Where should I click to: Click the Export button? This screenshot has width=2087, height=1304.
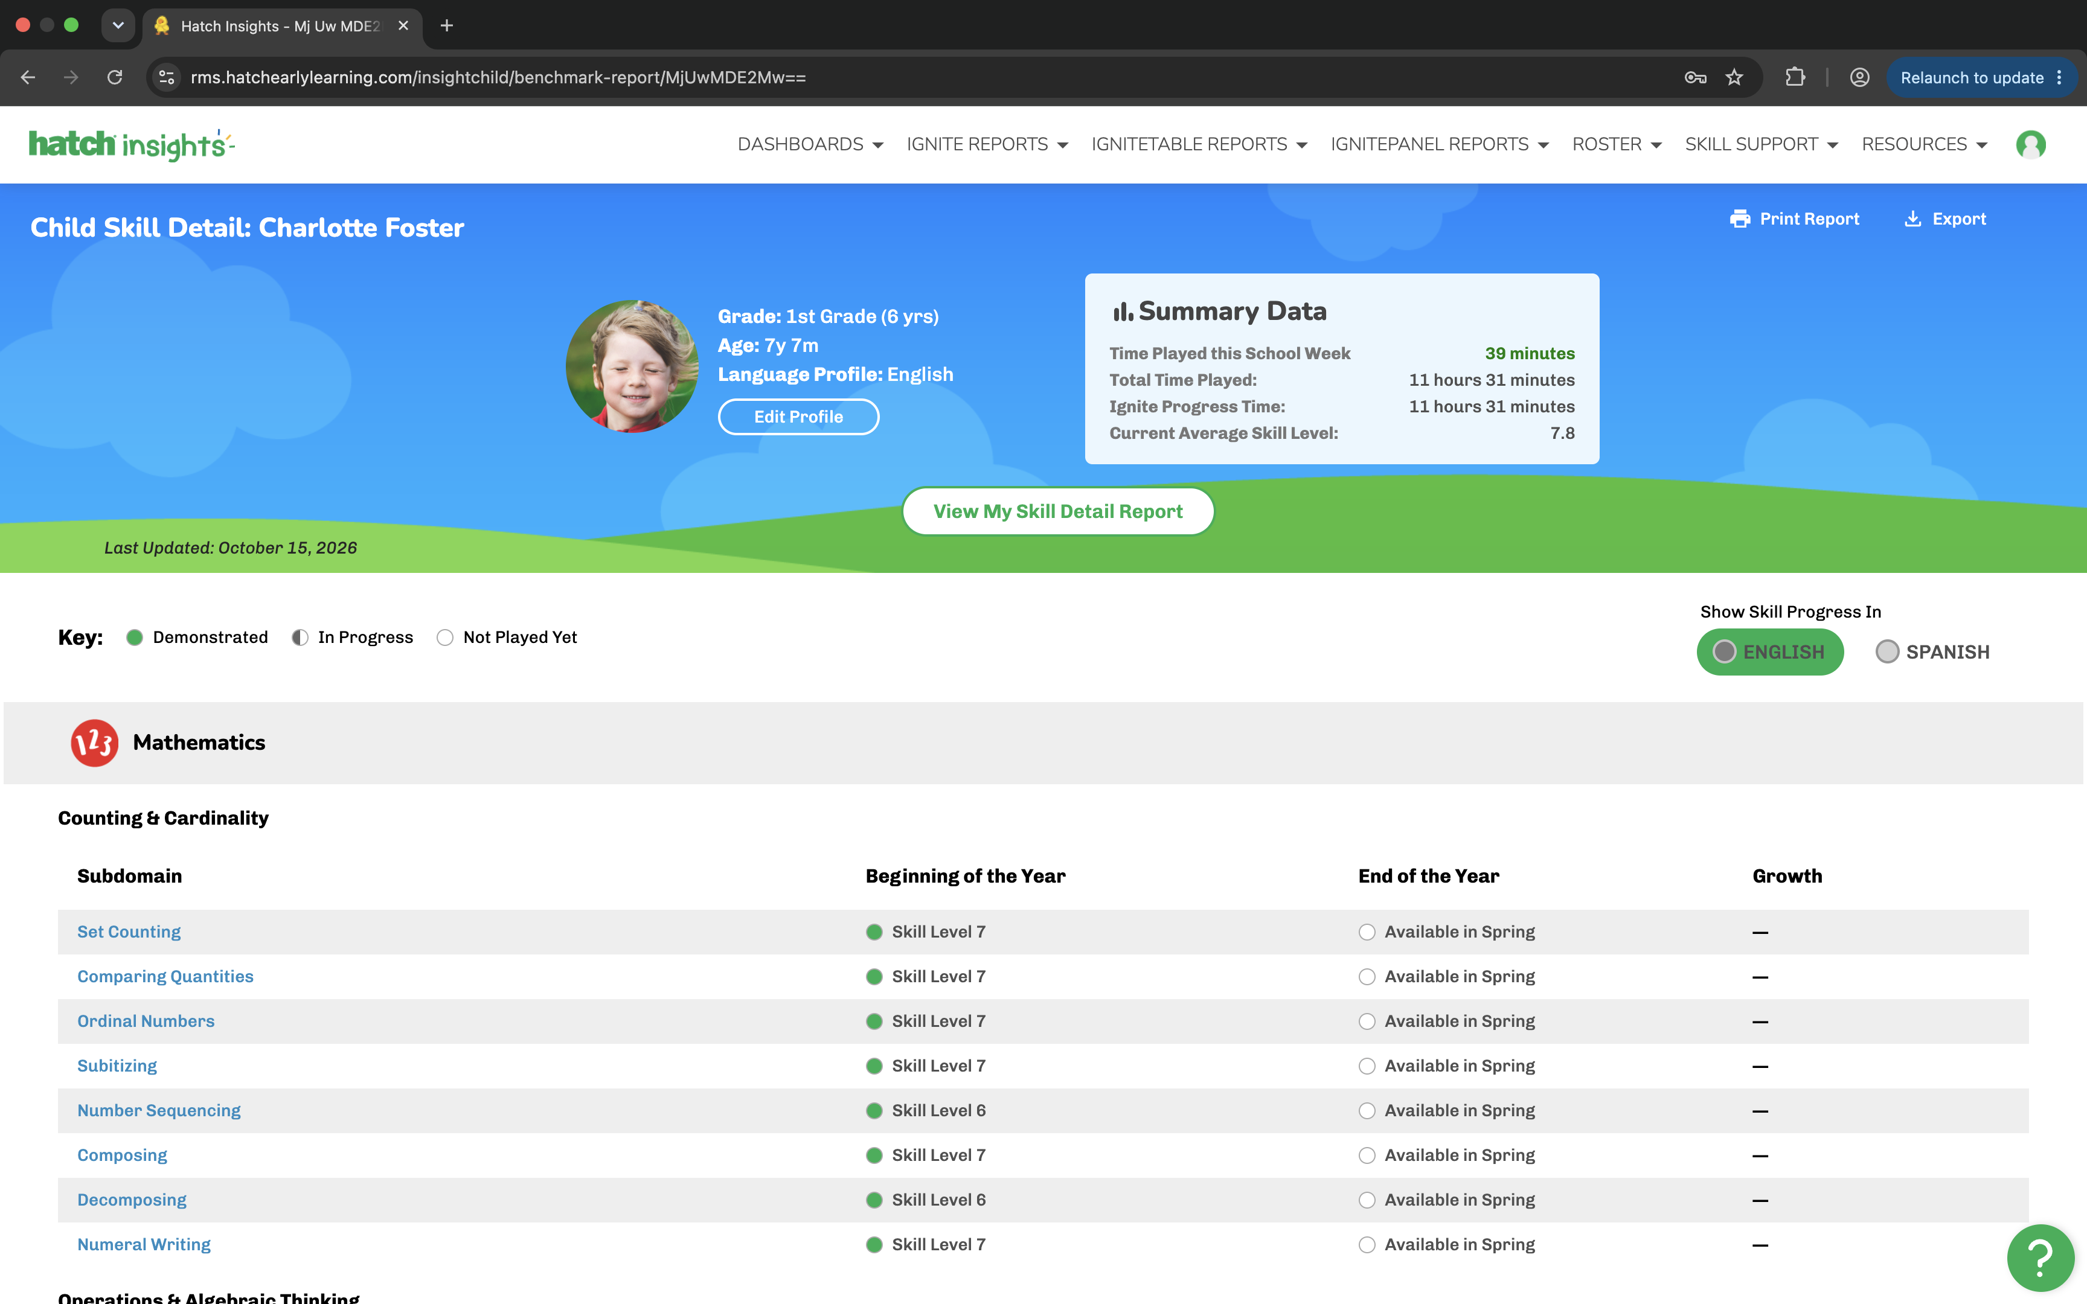tap(1946, 219)
